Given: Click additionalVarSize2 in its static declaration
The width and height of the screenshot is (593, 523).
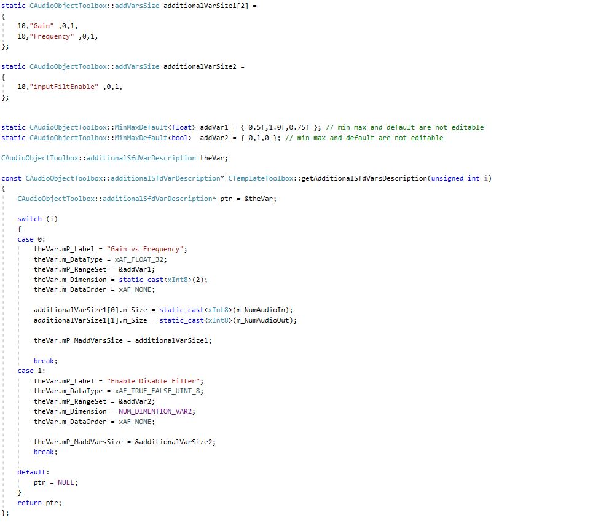Looking at the screenshot, I should click(x=200, y=66).
